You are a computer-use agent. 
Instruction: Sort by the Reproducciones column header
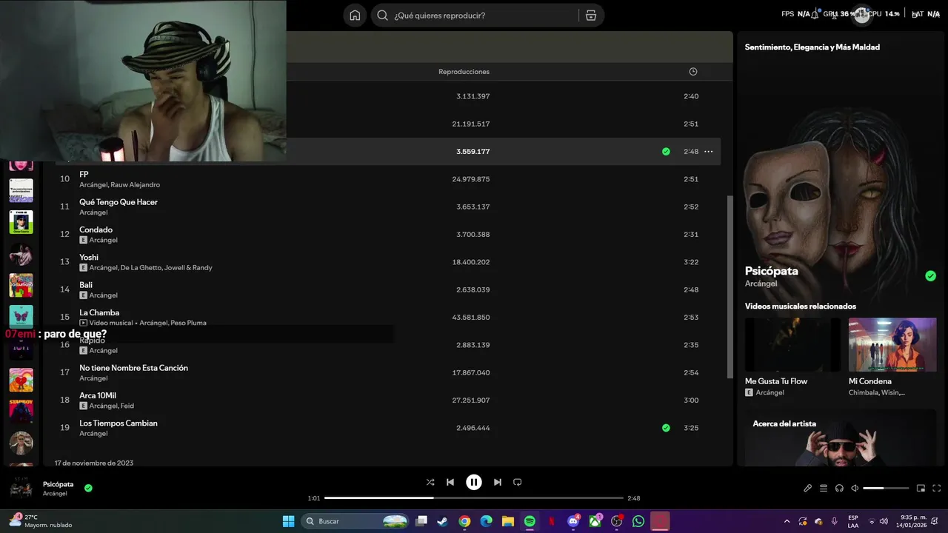click(464, 72)
